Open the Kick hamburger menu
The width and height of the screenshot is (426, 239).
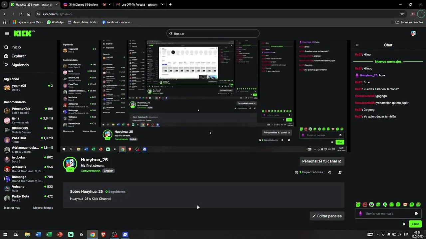click(x=7, y=34)
